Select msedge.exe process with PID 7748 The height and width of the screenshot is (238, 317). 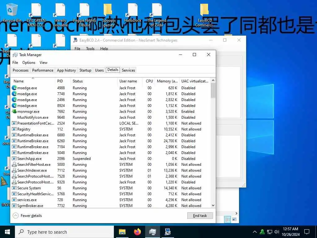click(x=111, y=94)
